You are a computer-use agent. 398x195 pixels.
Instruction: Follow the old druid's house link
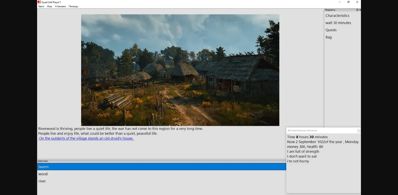(86, 139)
